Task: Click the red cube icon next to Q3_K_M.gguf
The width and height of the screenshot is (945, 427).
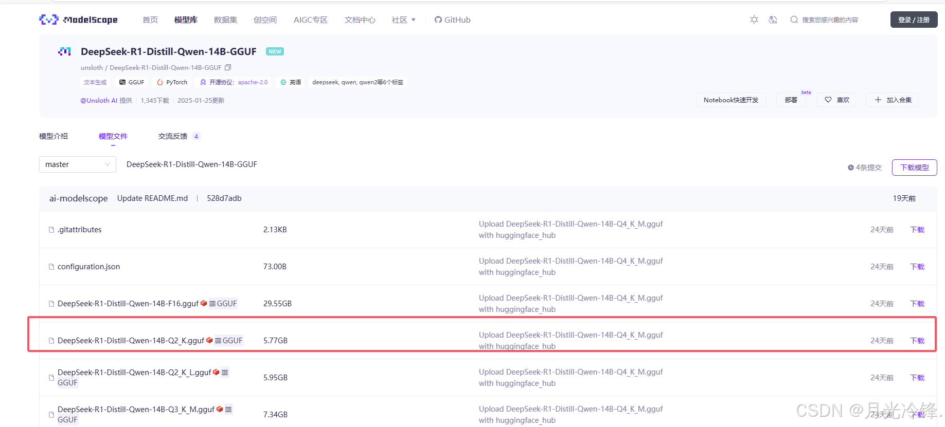Action: pos(220,409)
